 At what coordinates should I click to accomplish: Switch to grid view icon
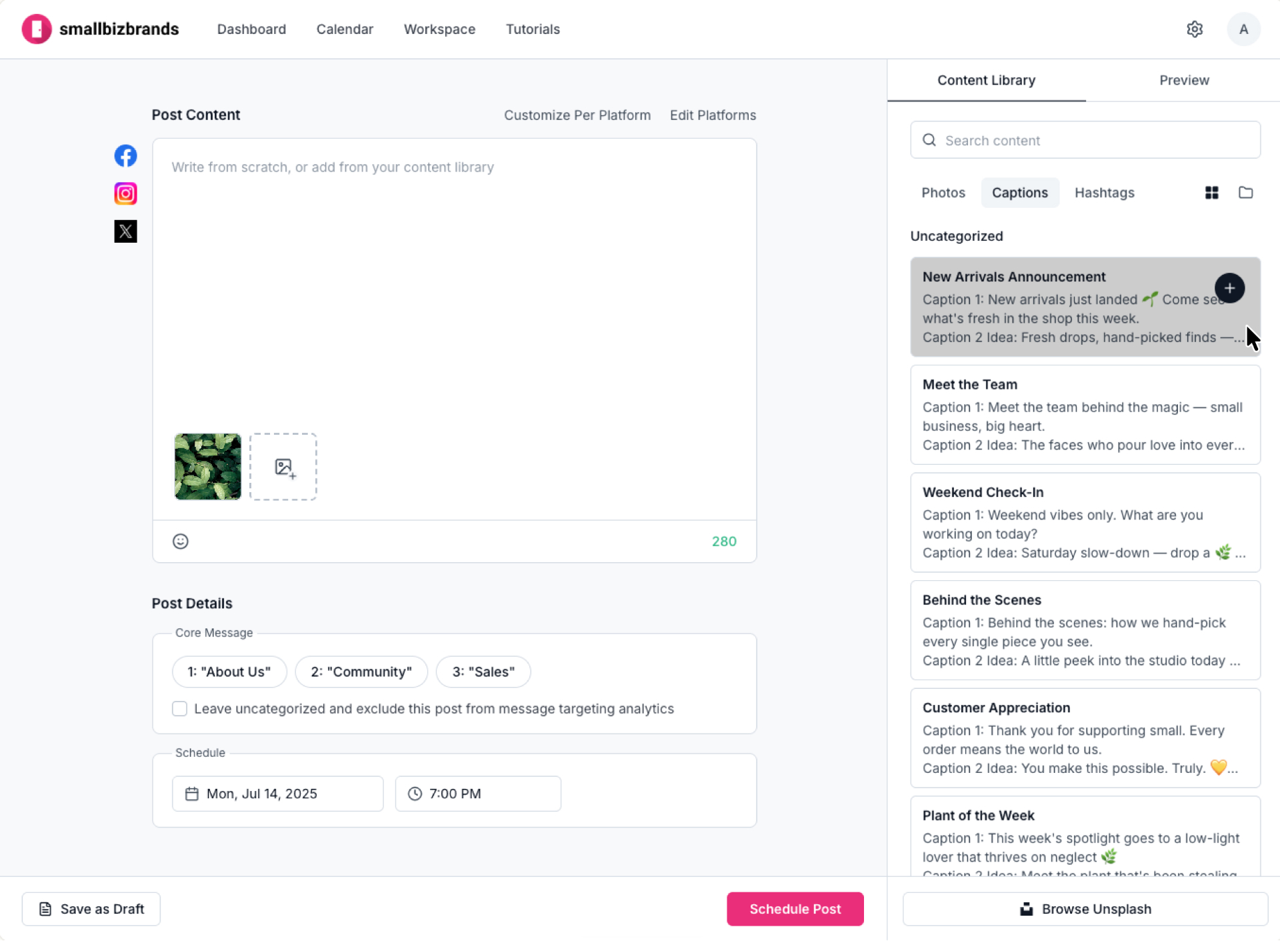click(1211, 193)
